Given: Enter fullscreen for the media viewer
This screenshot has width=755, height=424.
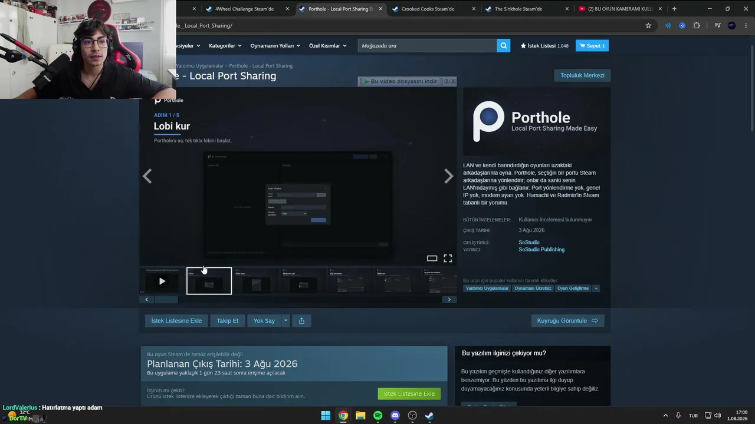Looking at the screenshot, I should [x=448, y=258].
